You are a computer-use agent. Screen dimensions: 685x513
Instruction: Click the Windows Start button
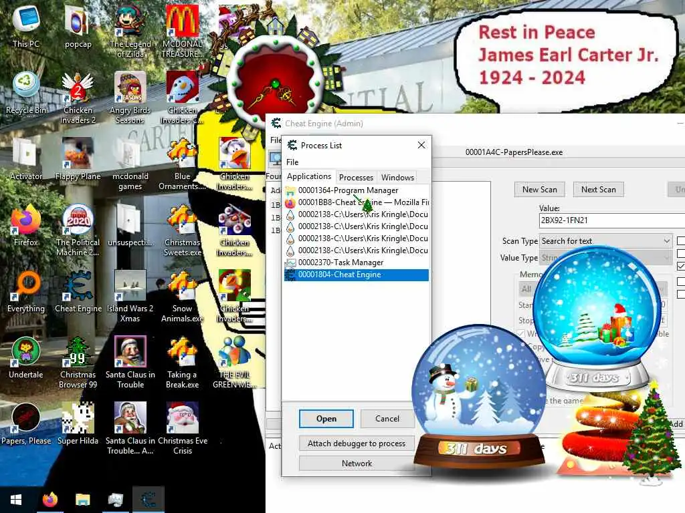[16, 500]
